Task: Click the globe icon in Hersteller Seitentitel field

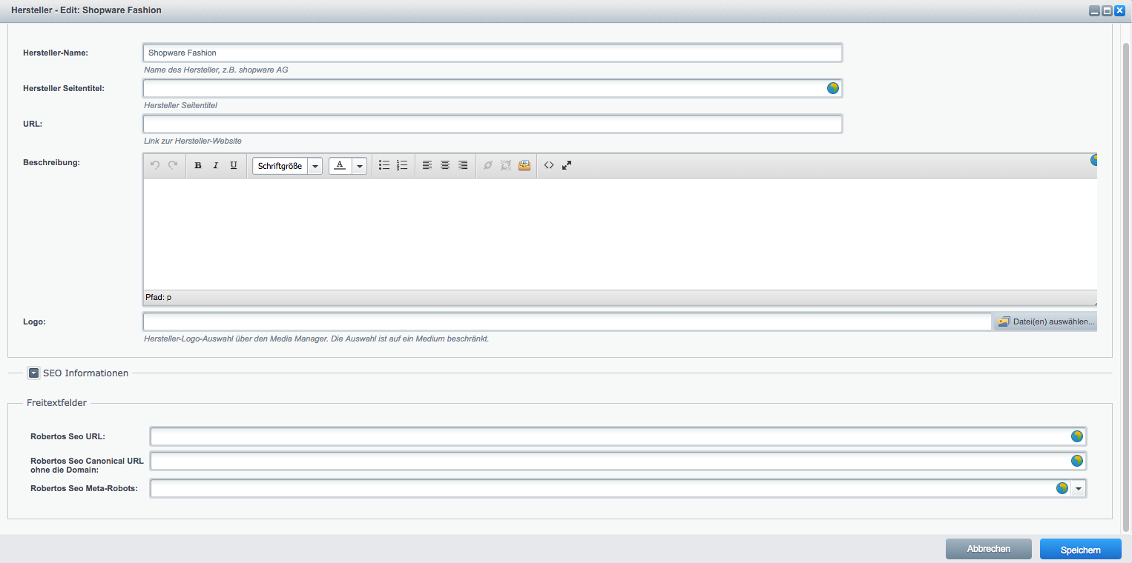Action: click(x=833, y=88)
